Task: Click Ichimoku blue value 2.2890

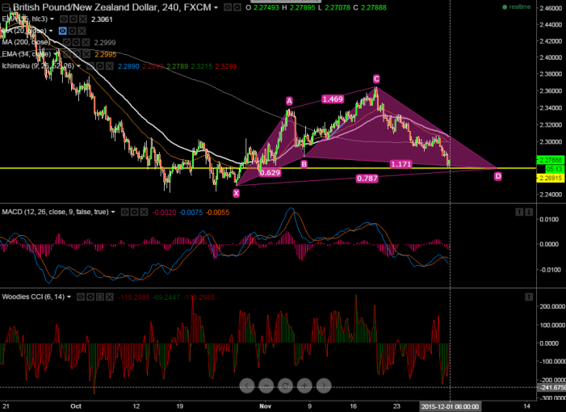Action: point(129,66)
